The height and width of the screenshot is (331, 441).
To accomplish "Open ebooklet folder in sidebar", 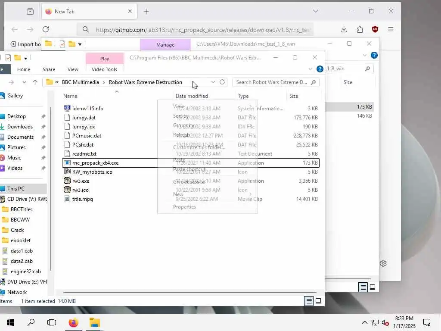I will tap(21, 240).
